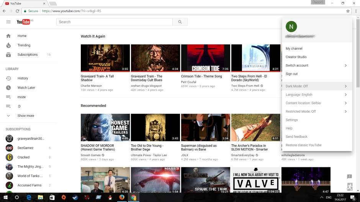Open Windows Store from taskbar
This screenshot has width=360, height=202.
(52, 197)
